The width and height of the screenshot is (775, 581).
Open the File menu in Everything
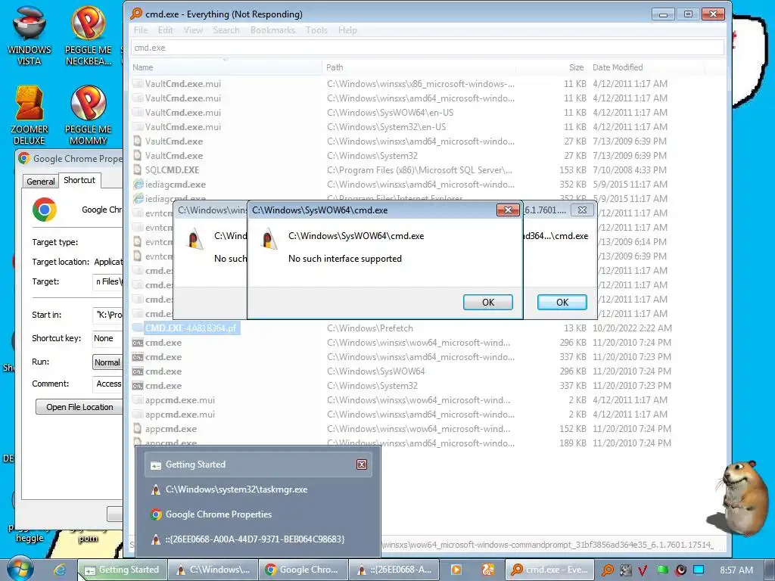(x=140, y=30)
